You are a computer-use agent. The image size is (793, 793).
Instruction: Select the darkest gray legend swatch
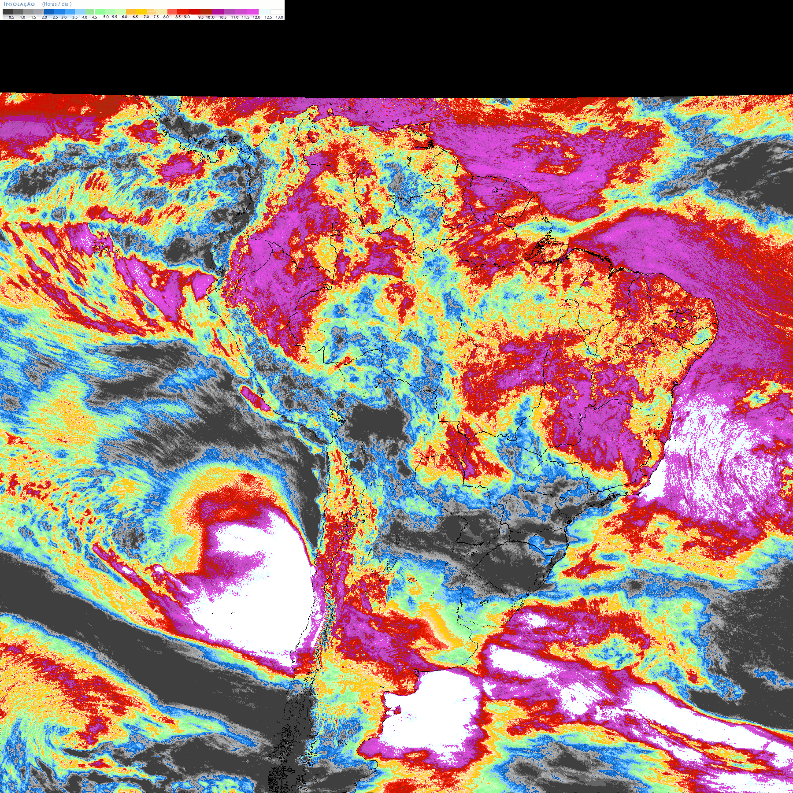pyautogui.click(x=7, y=12)
